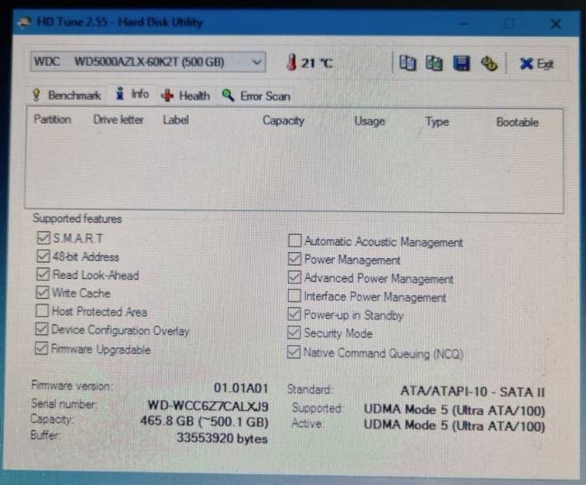This screenshot has width=586, height=485.
Task: Toggle the Power-up in Standby checkbox
Action: [294, 313]
